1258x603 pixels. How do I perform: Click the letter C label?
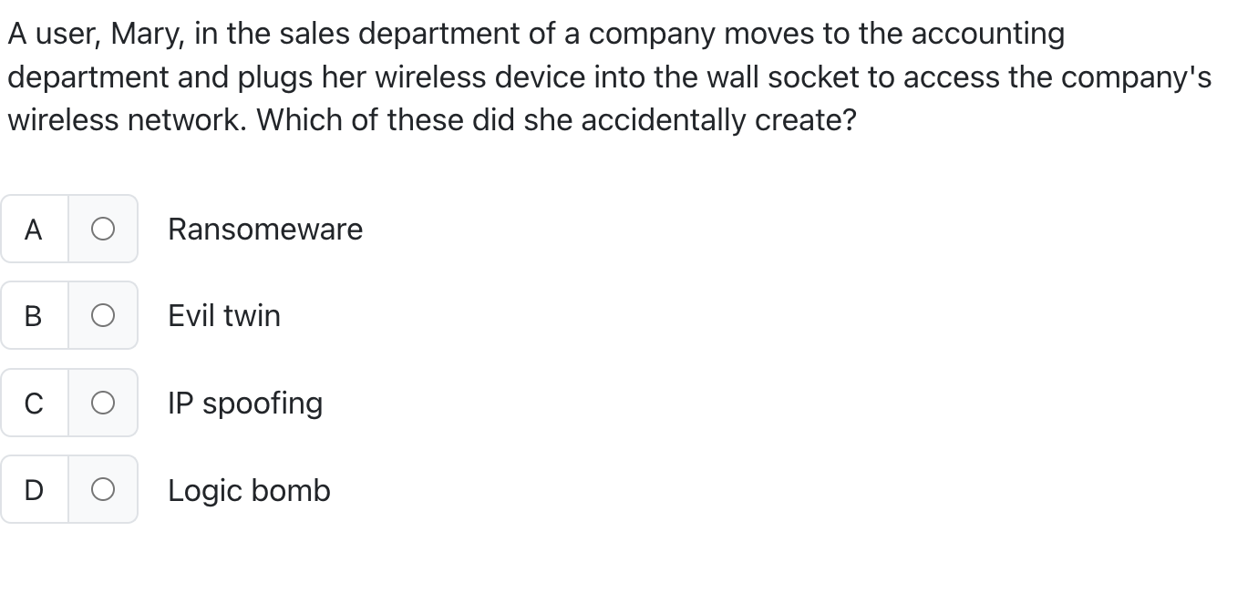pos(34,403)
